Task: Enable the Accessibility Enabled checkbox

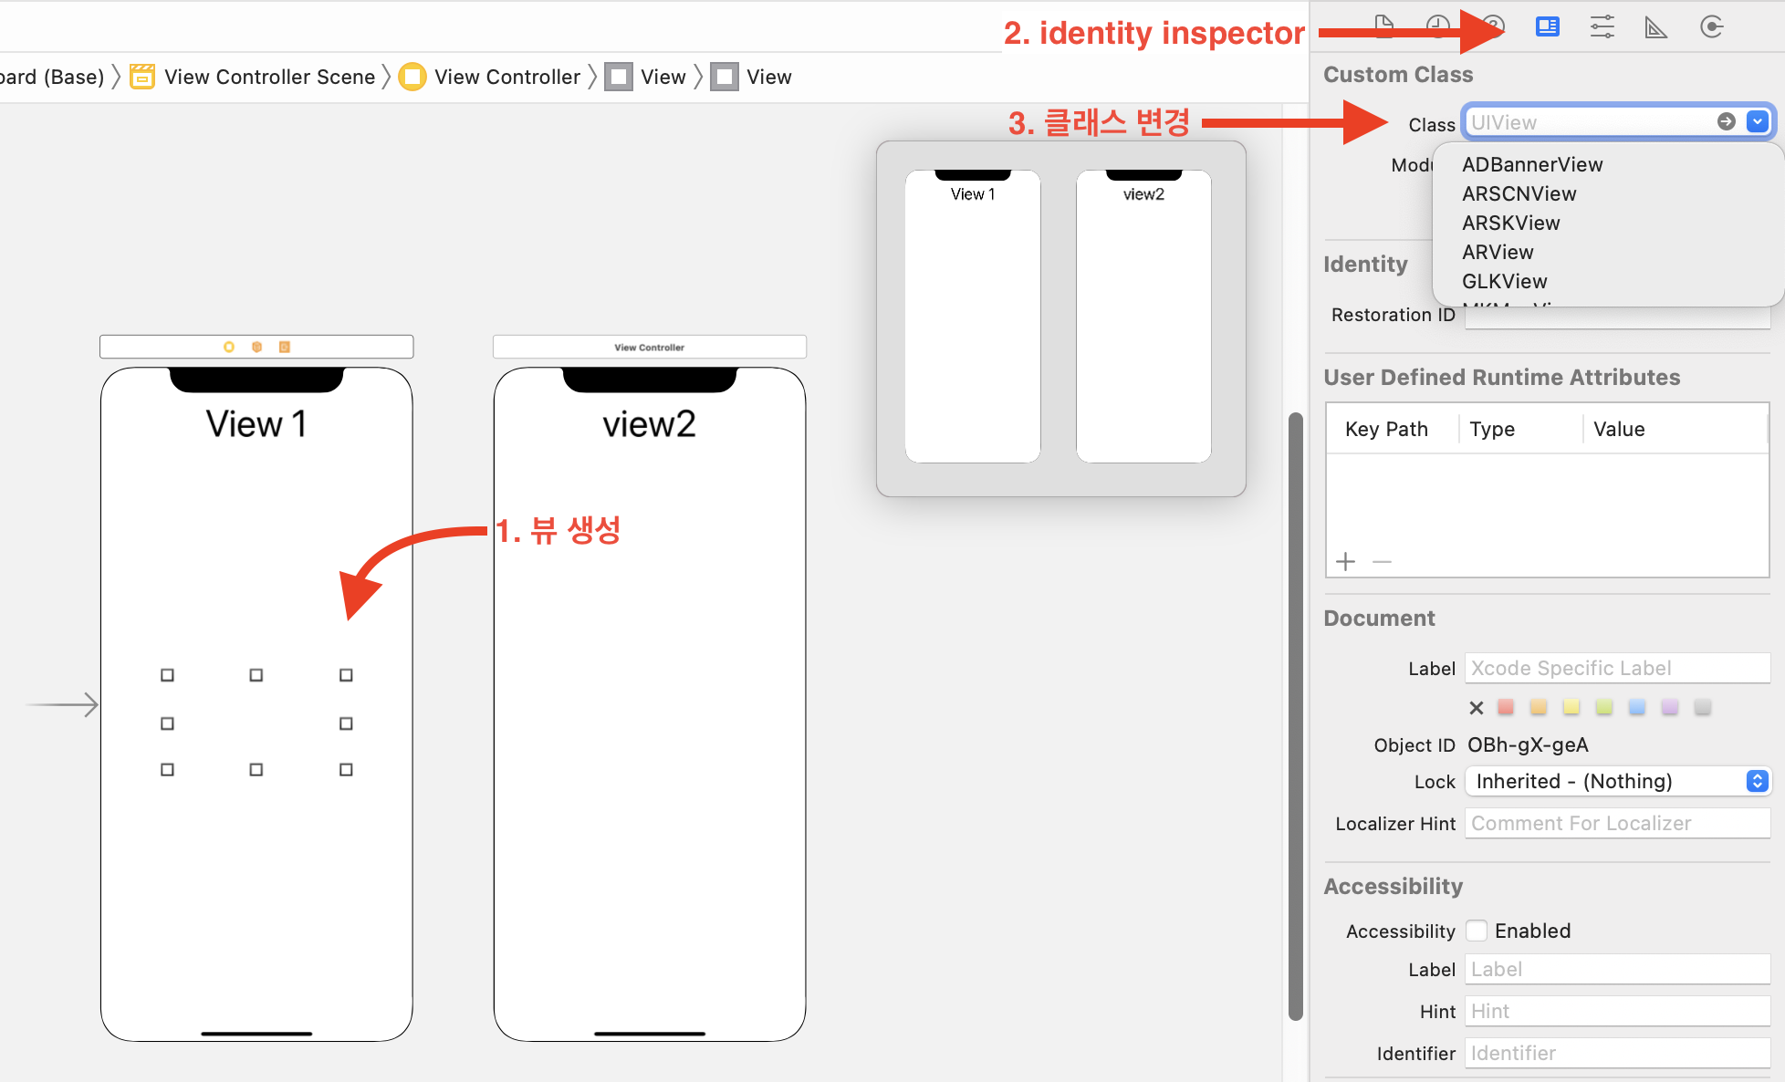Action: point(1477,931)
